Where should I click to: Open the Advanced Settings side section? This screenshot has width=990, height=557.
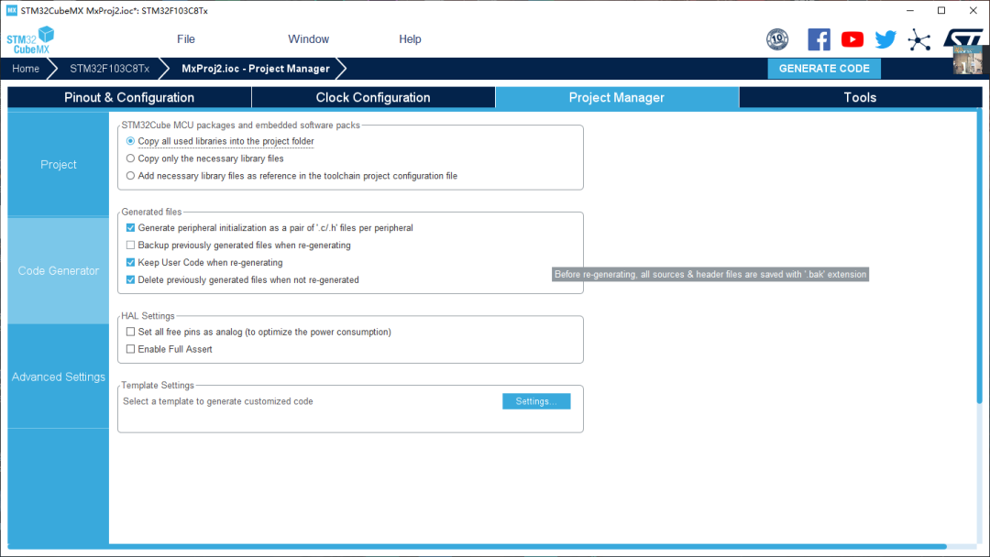pos(58,377)
